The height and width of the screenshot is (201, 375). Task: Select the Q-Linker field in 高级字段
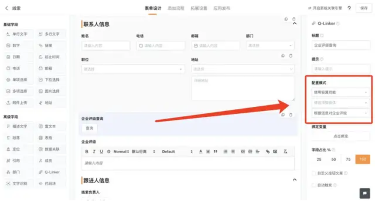[x=50, y=172]
